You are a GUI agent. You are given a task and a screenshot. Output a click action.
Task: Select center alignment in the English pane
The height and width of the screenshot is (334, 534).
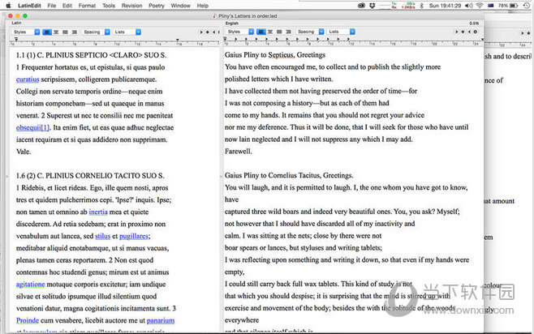pos(270,32)
